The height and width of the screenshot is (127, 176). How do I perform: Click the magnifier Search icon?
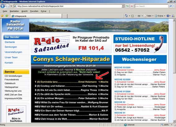[171, 6]
